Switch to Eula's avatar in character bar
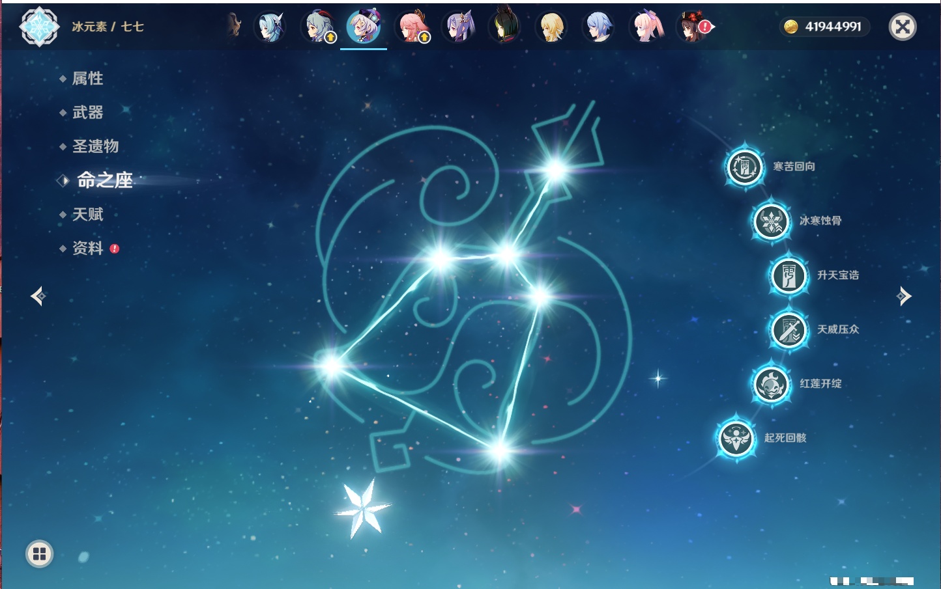 (269, 27)
